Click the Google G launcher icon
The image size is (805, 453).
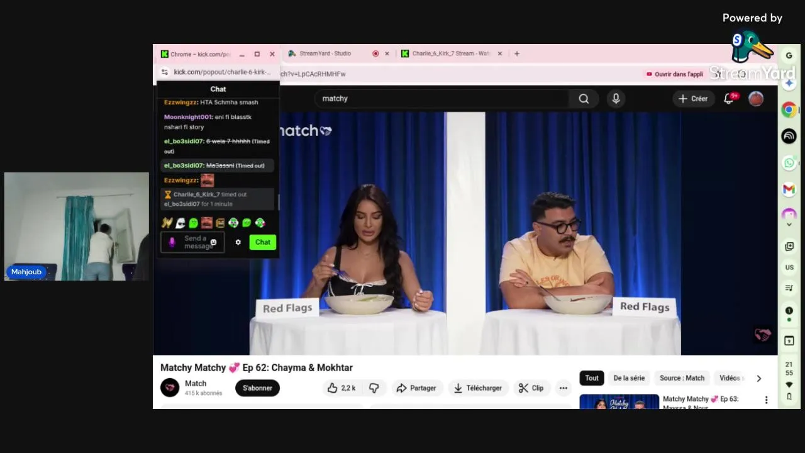(x=789, y=55)
